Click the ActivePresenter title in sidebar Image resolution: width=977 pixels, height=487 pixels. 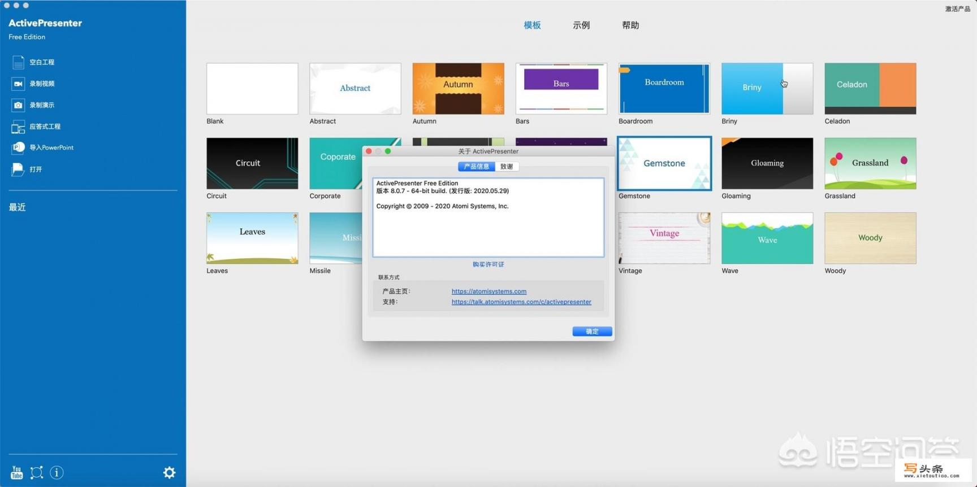click(45, 23)
